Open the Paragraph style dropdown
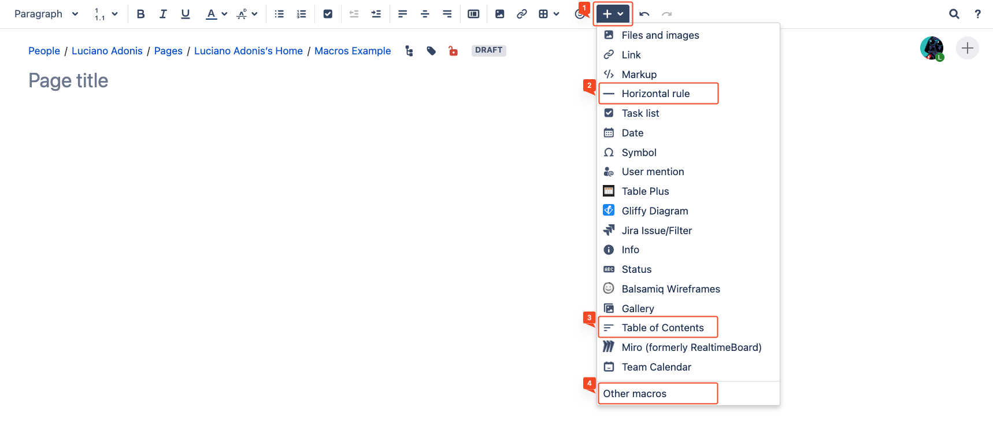Image resolution: width=993 pixels, height=422 pixels. pos(46,14)
